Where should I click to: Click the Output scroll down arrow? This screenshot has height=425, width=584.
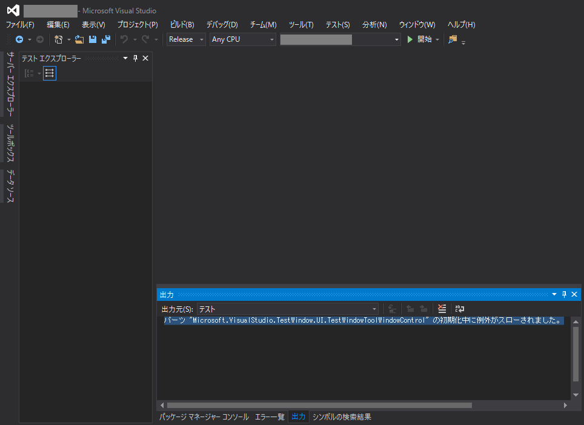coord(576,395)
